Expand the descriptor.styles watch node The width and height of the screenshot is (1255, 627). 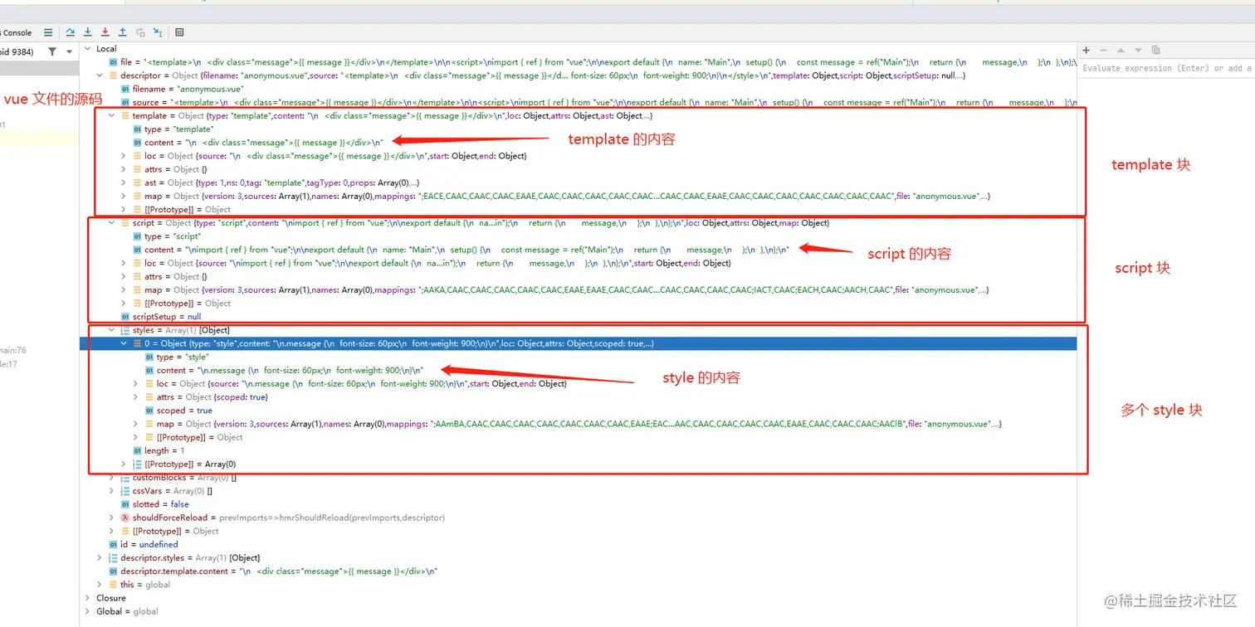pos(100,558)
